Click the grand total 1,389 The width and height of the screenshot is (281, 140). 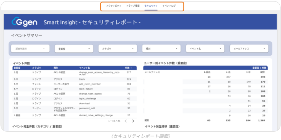[x=262, y=120]
